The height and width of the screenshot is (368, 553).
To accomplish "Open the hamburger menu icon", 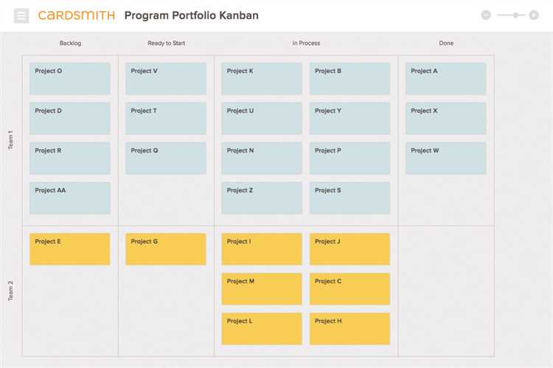I will [21, 16].
